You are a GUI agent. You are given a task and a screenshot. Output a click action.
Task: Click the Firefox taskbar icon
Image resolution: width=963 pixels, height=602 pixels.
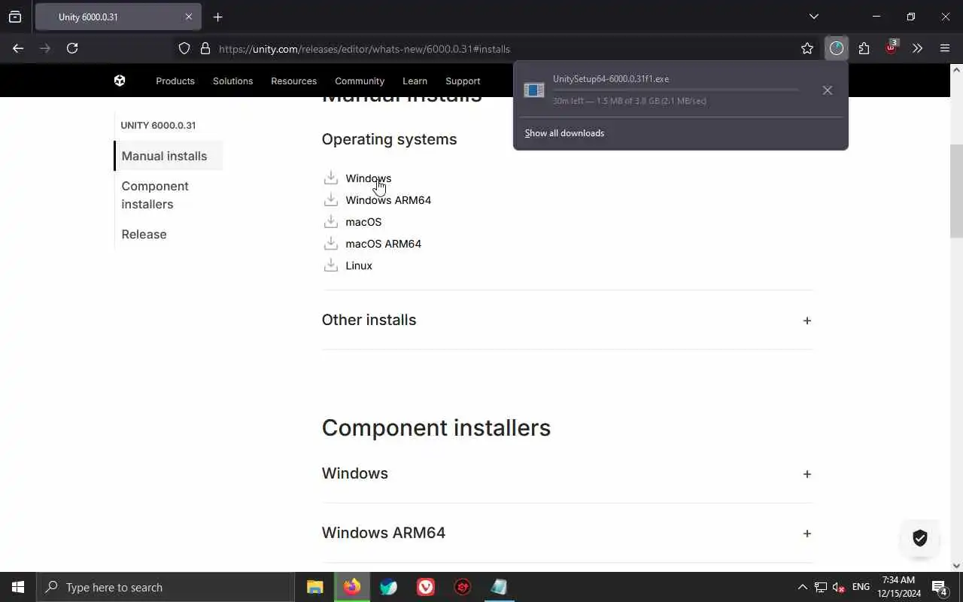click(x=352, y=587)
